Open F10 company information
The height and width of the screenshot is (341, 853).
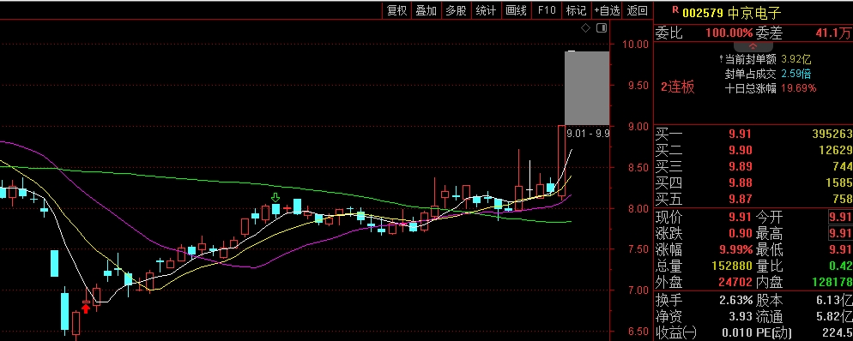pos(546,10)
